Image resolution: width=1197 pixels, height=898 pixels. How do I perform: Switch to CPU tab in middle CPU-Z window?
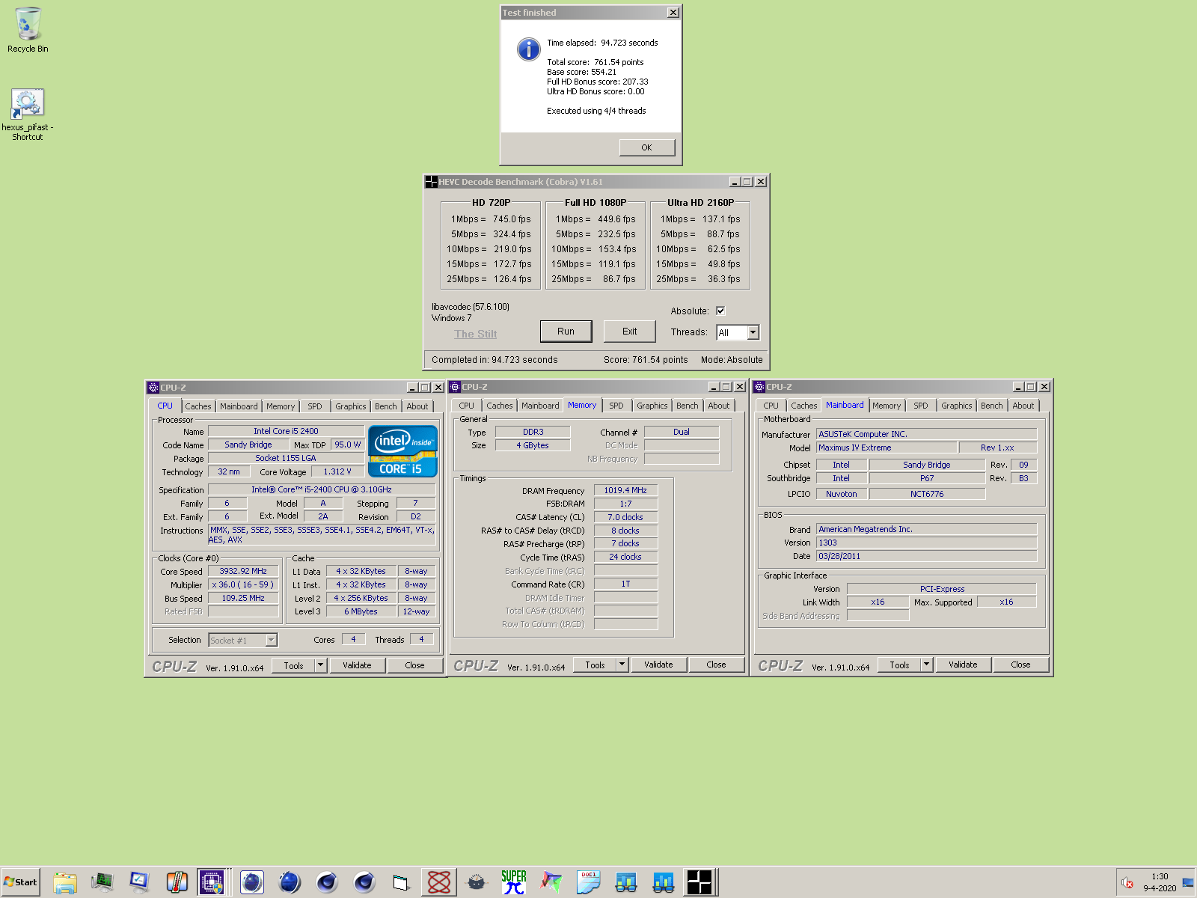pos(467,406)
